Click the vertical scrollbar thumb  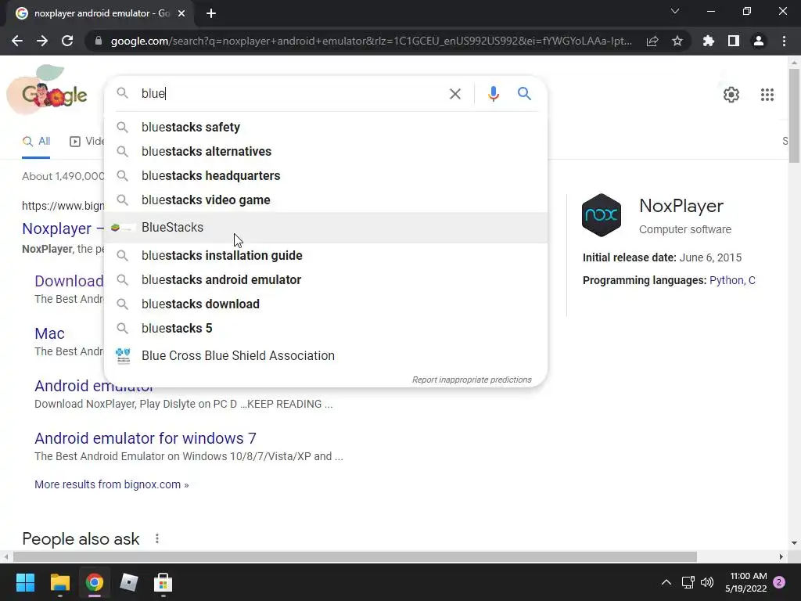(794, 116)
